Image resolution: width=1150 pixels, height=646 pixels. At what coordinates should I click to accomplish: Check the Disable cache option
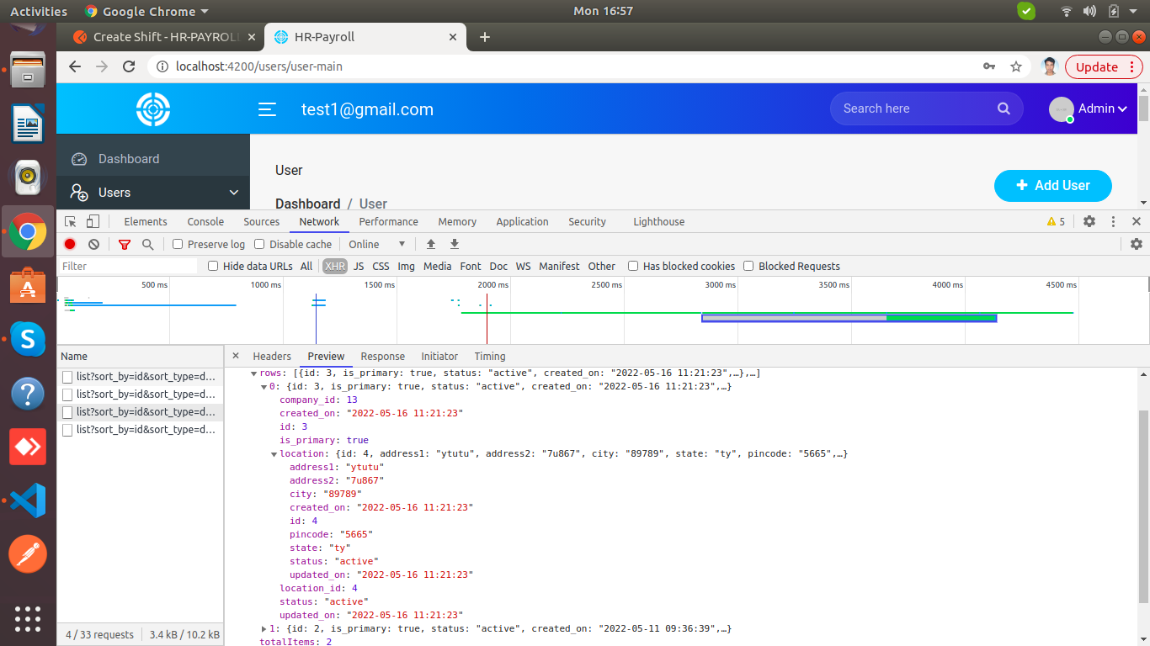(261, 244)
